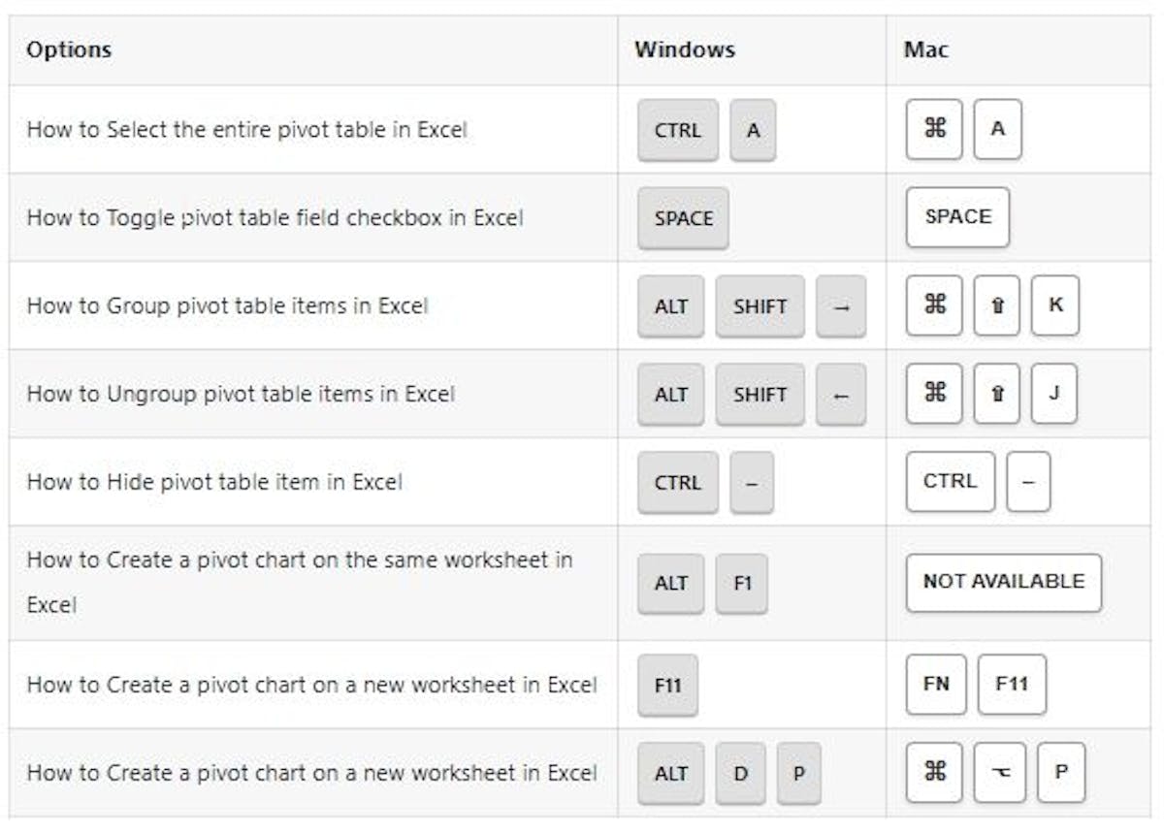The width and height of the screenshot is (1164, 834).
Task: Click the left arrow key in the Ungroup row
Action: (x=841, y=395)
